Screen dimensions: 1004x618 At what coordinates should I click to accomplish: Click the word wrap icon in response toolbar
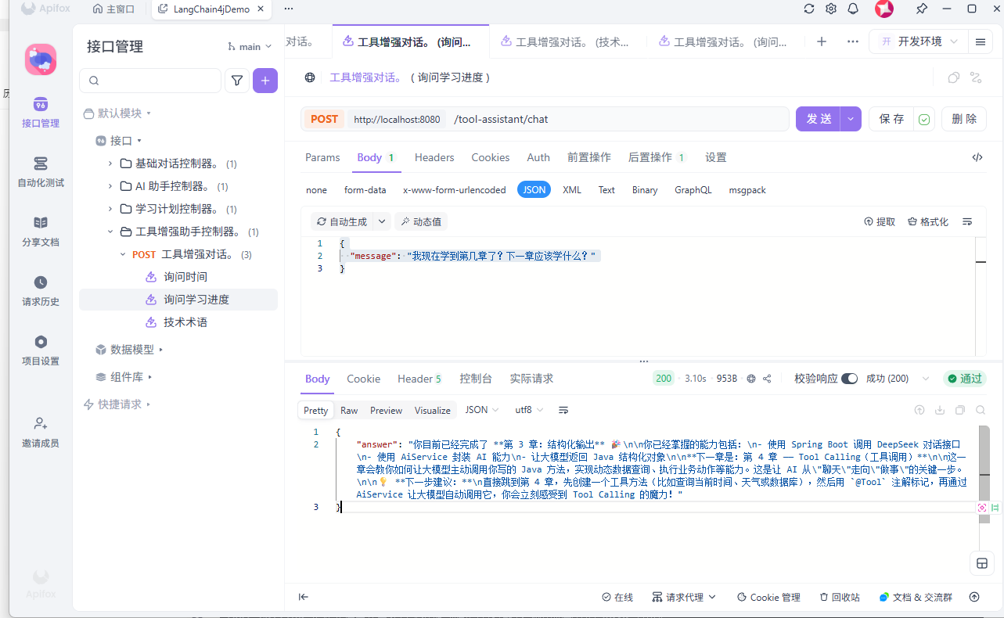click(x=563, y=410)
